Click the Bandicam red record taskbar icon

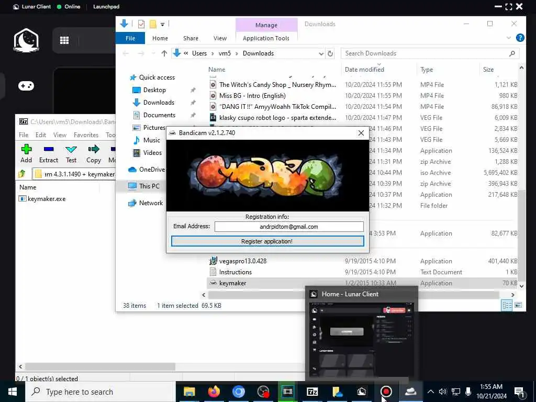(x=386, y=392)
